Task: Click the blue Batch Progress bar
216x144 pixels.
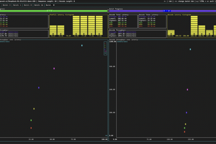Action: point(162,11)
